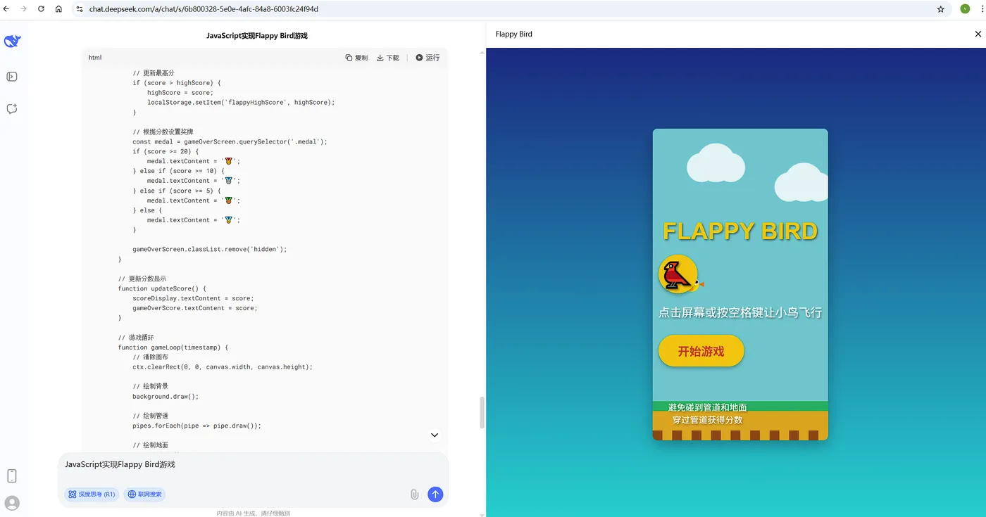986x517 pixels.
Task: Download the html code block
Action: click(x=388, y=58)
